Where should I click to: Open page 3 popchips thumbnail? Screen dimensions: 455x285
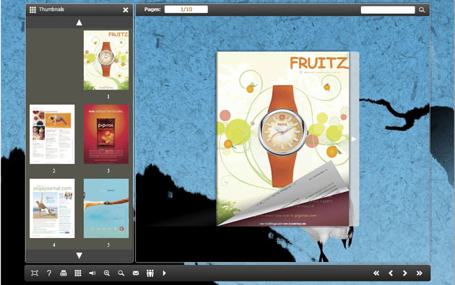(x=106, y=134)
